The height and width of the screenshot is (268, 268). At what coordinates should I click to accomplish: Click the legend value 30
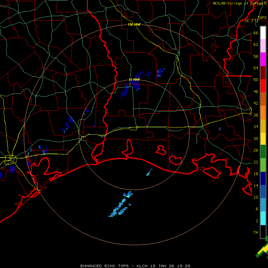(x=256, y=138)
